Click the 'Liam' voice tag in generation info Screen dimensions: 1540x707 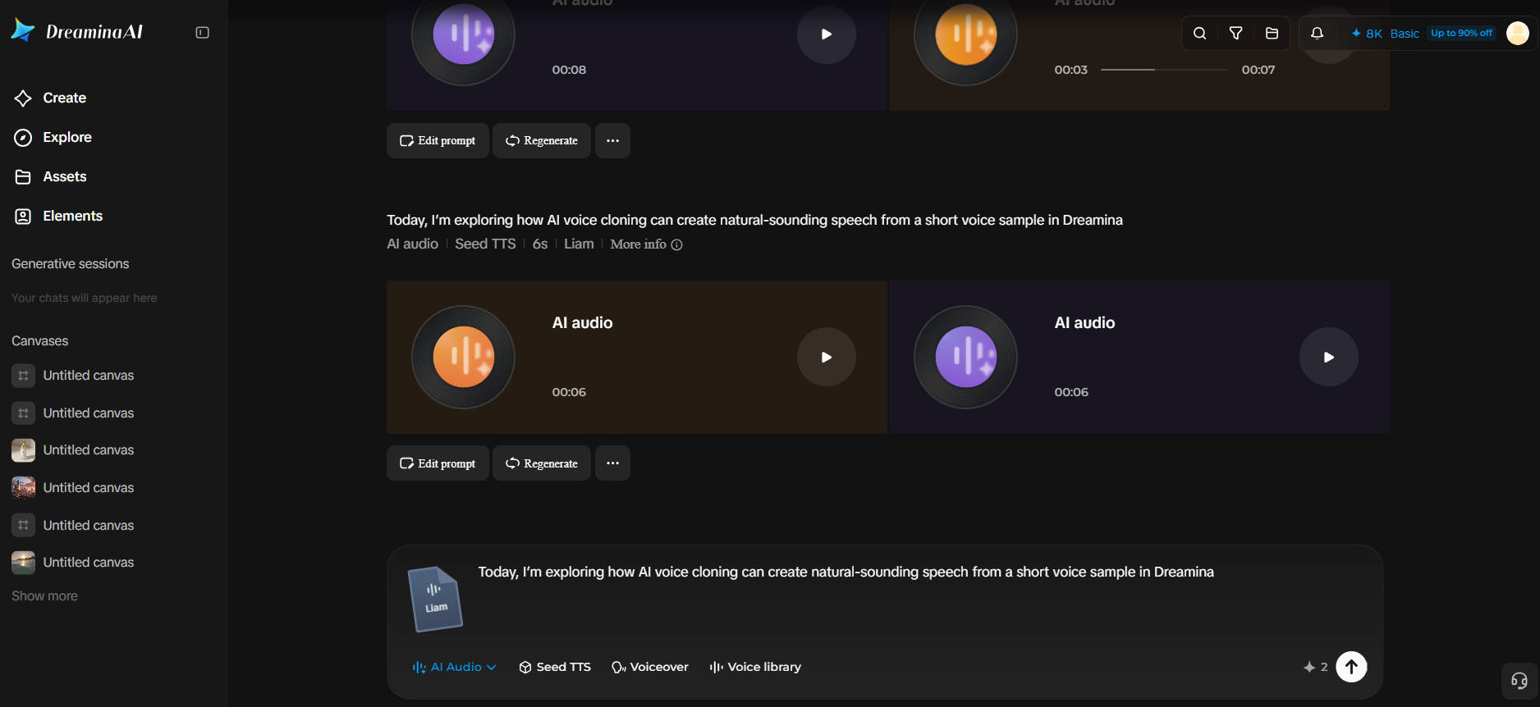579,244
